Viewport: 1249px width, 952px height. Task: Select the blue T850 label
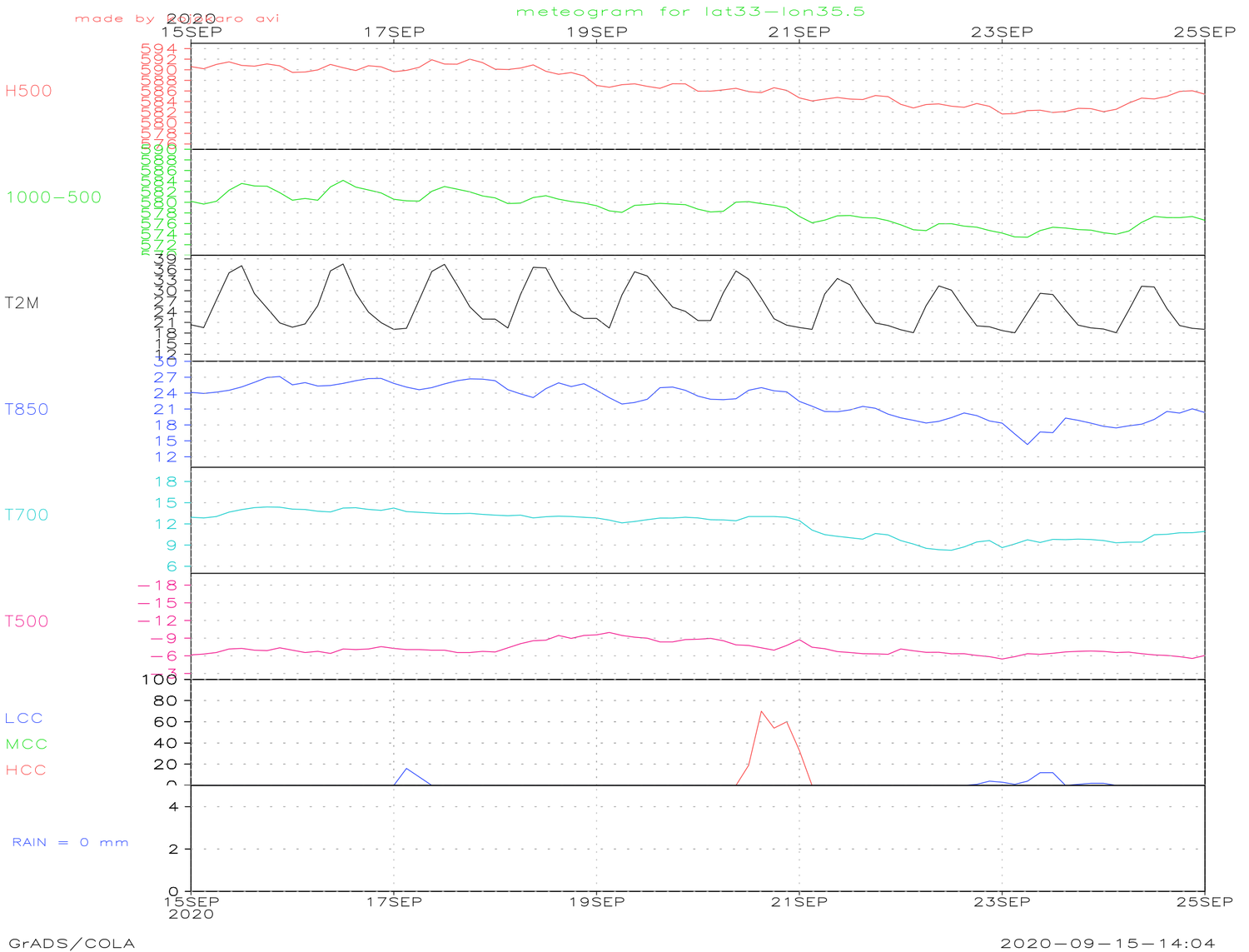(27, 409)
